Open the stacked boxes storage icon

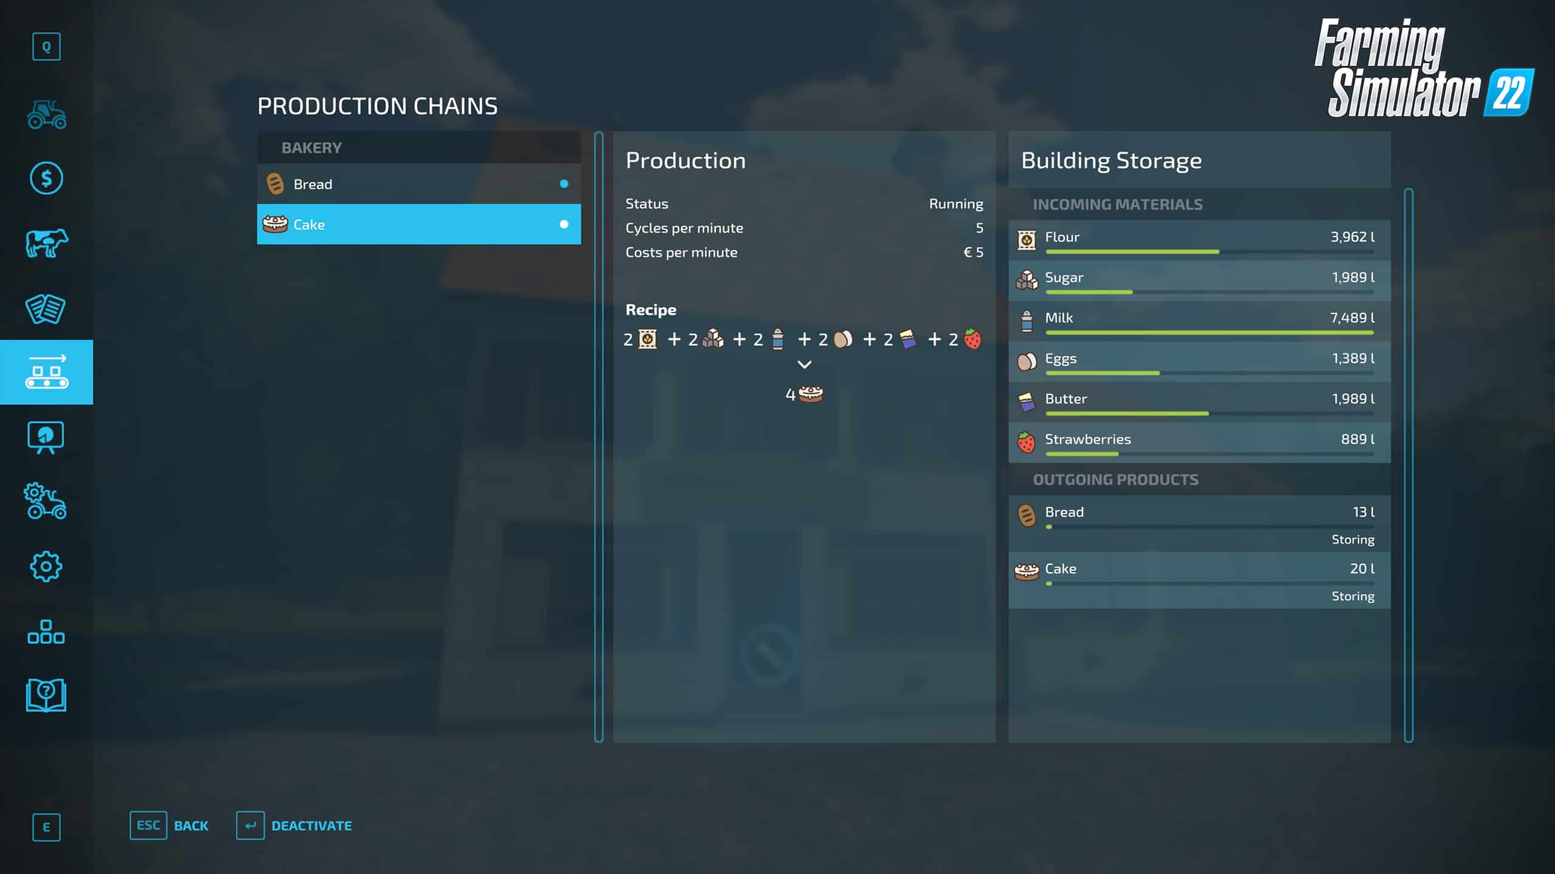(46, 631)
